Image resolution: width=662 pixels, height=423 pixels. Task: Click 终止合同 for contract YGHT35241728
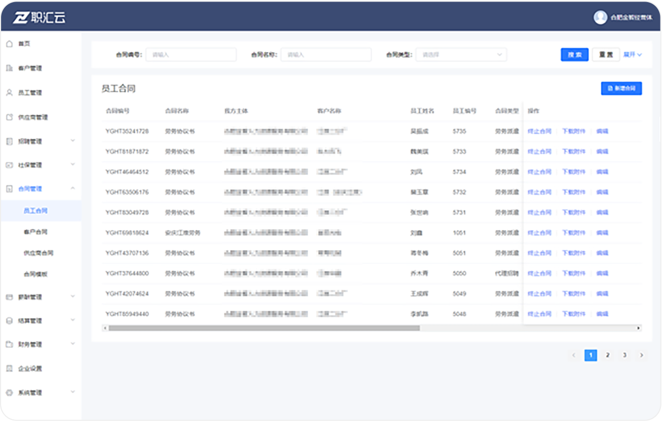539,131
